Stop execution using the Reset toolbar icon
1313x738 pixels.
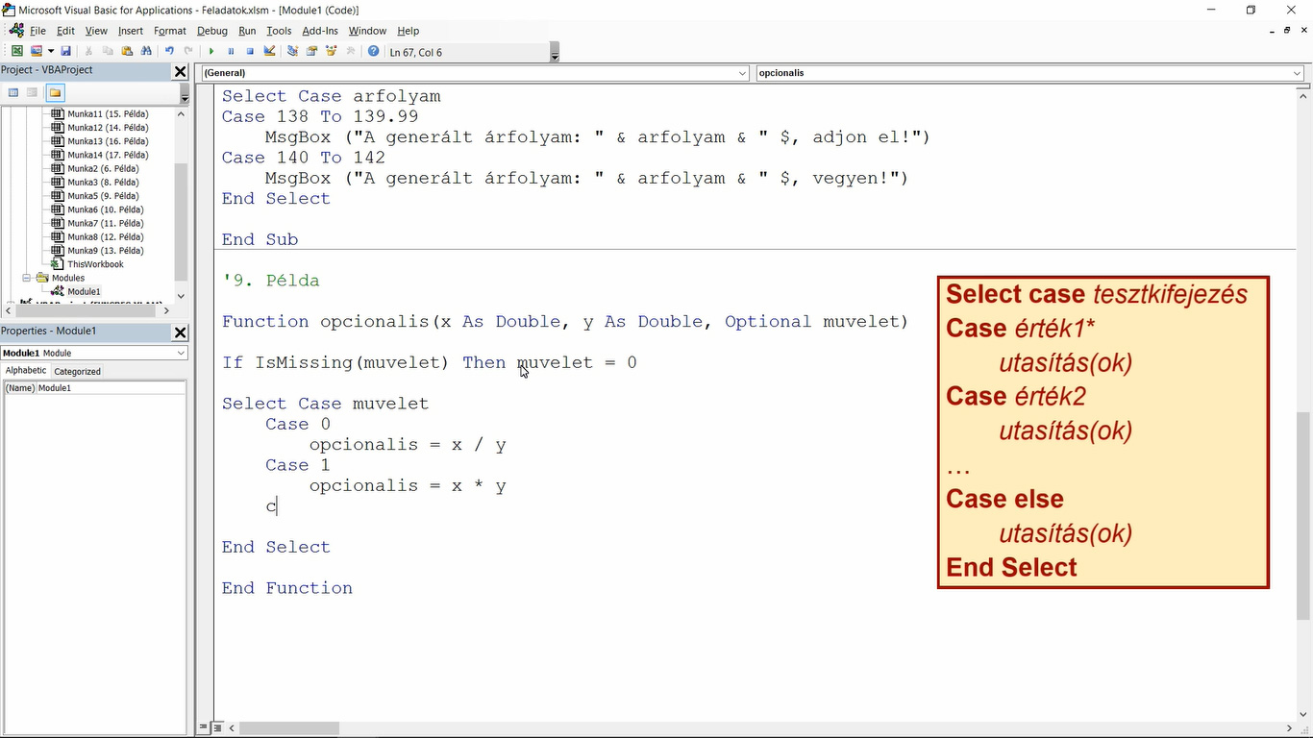(x=250, y=51)
